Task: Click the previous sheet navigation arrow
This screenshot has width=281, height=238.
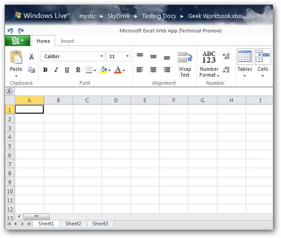Action: [16, 224]
